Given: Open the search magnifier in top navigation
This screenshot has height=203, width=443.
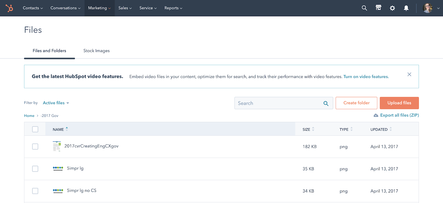Looking at the screenshot, I should pos(364,8).
